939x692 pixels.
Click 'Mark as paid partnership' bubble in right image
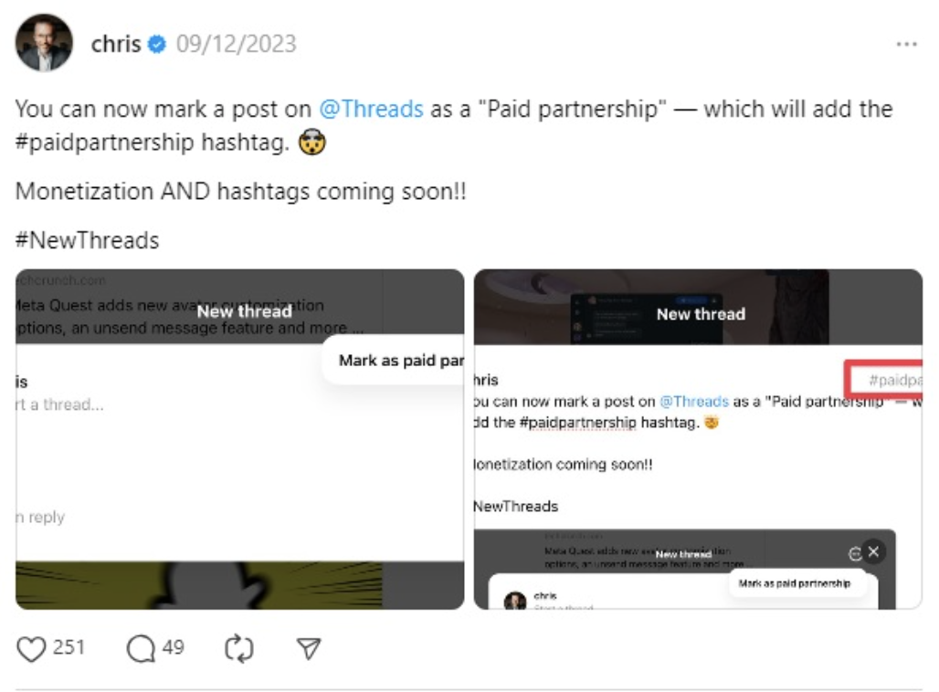click(x=794, y=583)
